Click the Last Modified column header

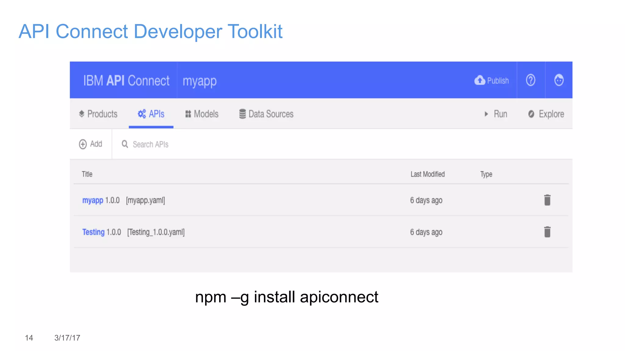(428, 174)
